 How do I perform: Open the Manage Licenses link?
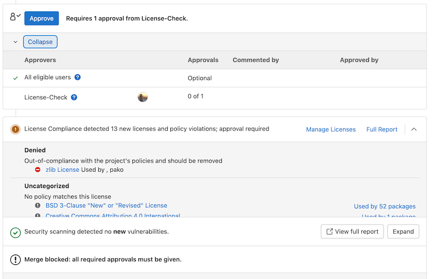330,129
